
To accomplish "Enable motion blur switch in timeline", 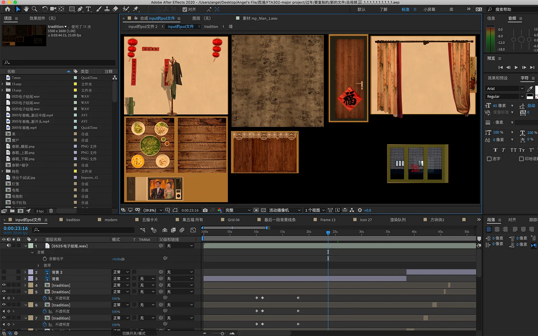I will [182, 230].
